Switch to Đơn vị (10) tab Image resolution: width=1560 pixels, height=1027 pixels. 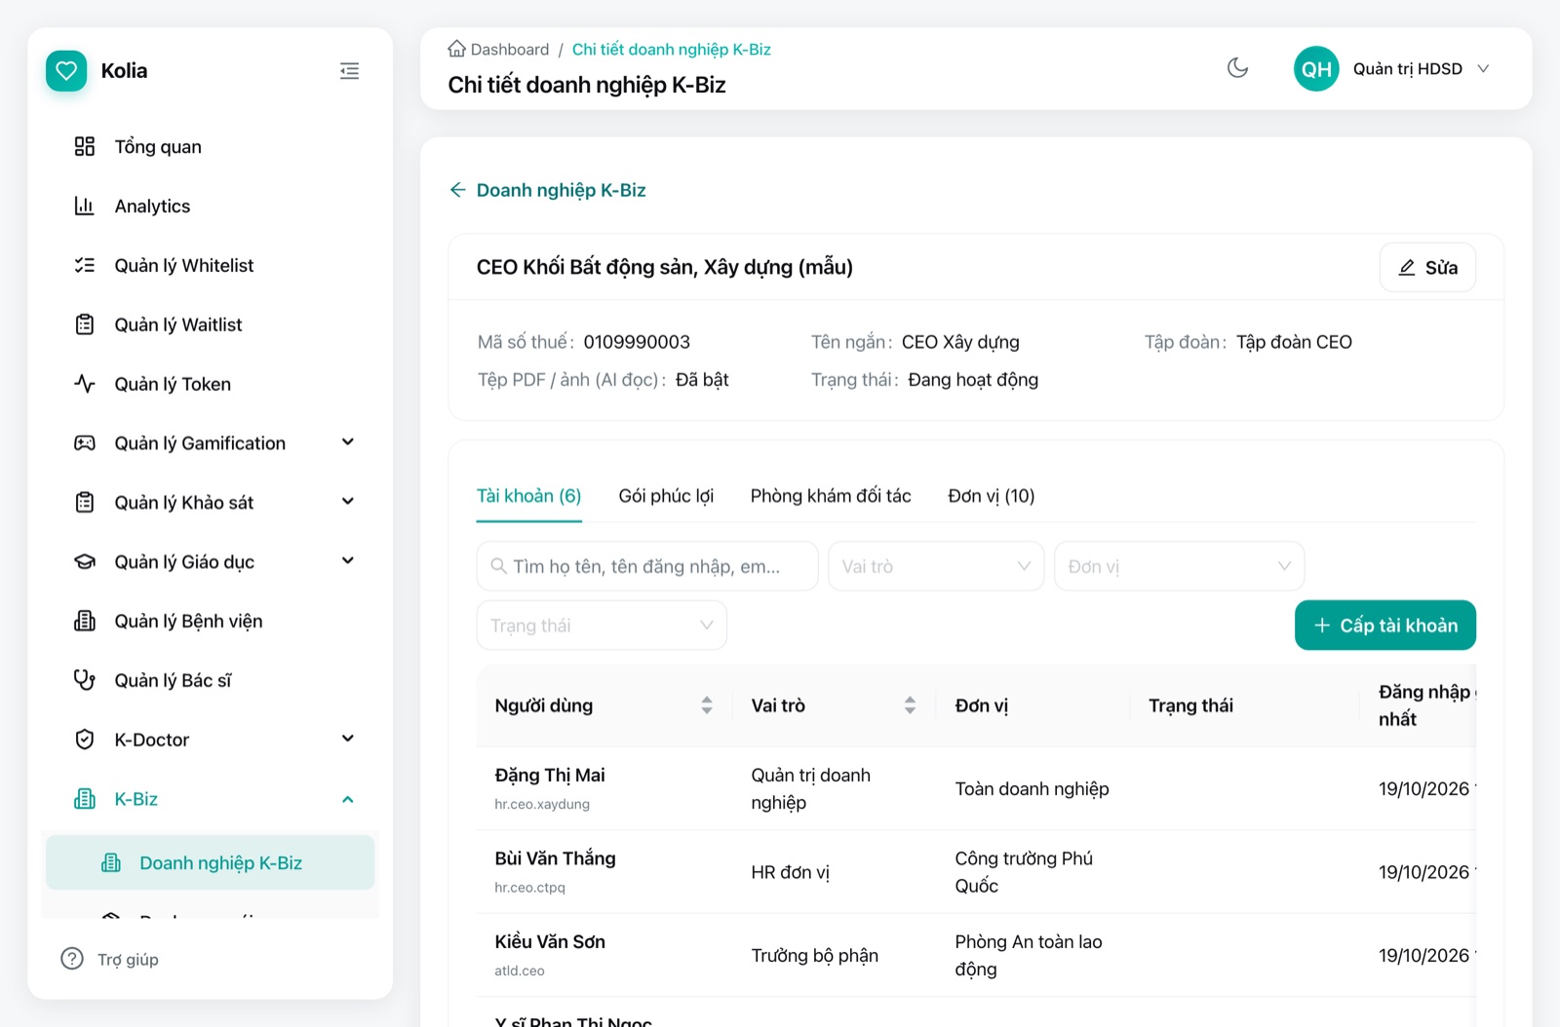coord(992,496)
